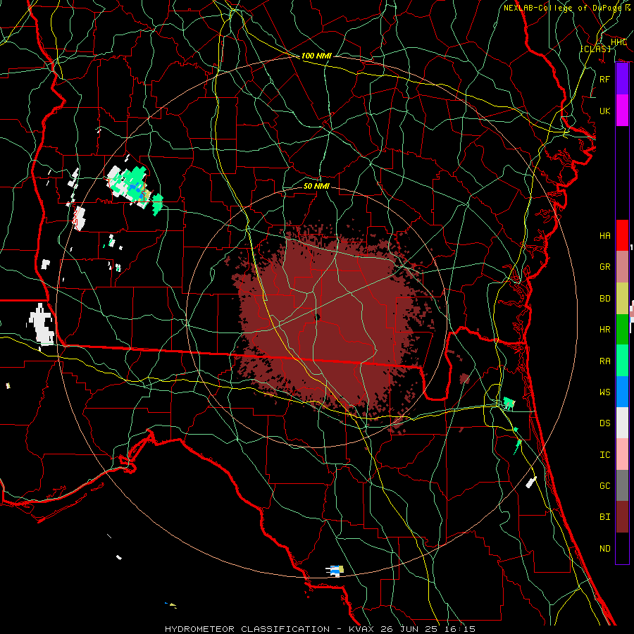
Task: Pick the HR green legend swatch
Action: coord(622,330)
